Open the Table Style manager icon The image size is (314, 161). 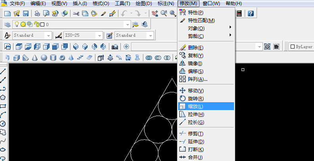click(110, 36)
